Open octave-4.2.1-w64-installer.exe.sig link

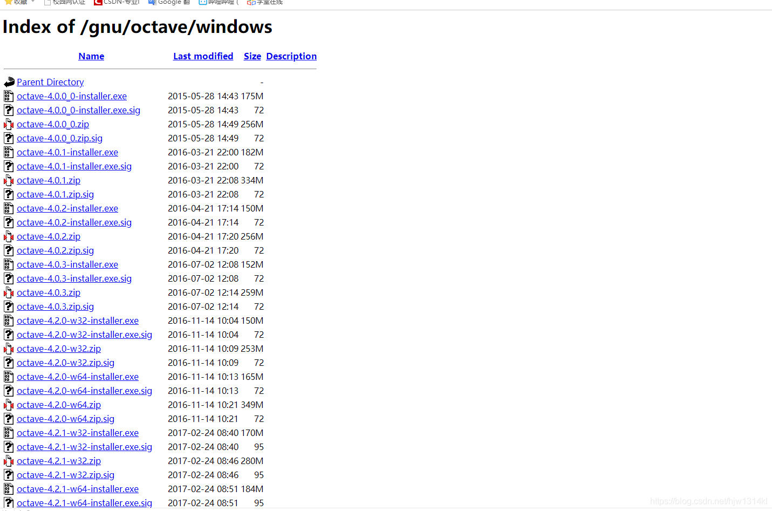pos(84,503)
